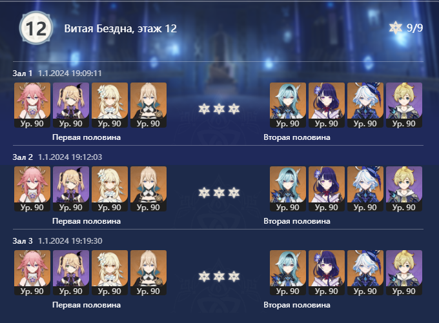The image size is (439, 323).
Task: Select fourth portrait in Зал 3 first half
Action: 148,273
